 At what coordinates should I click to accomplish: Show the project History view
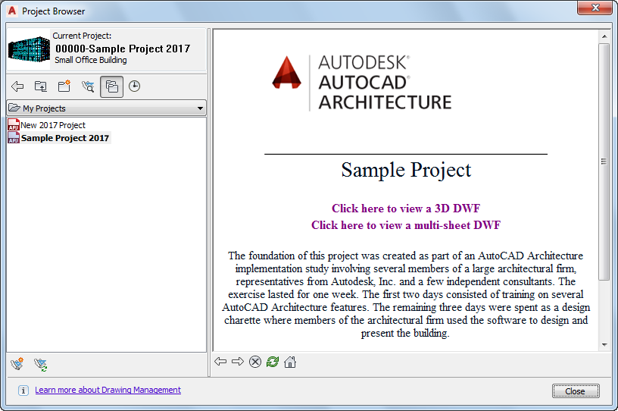tap(134, 86)
